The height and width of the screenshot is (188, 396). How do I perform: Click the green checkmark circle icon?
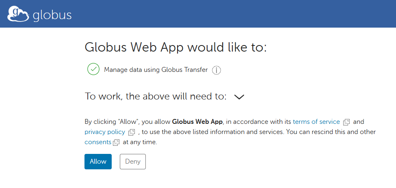(x=93, y=69)
